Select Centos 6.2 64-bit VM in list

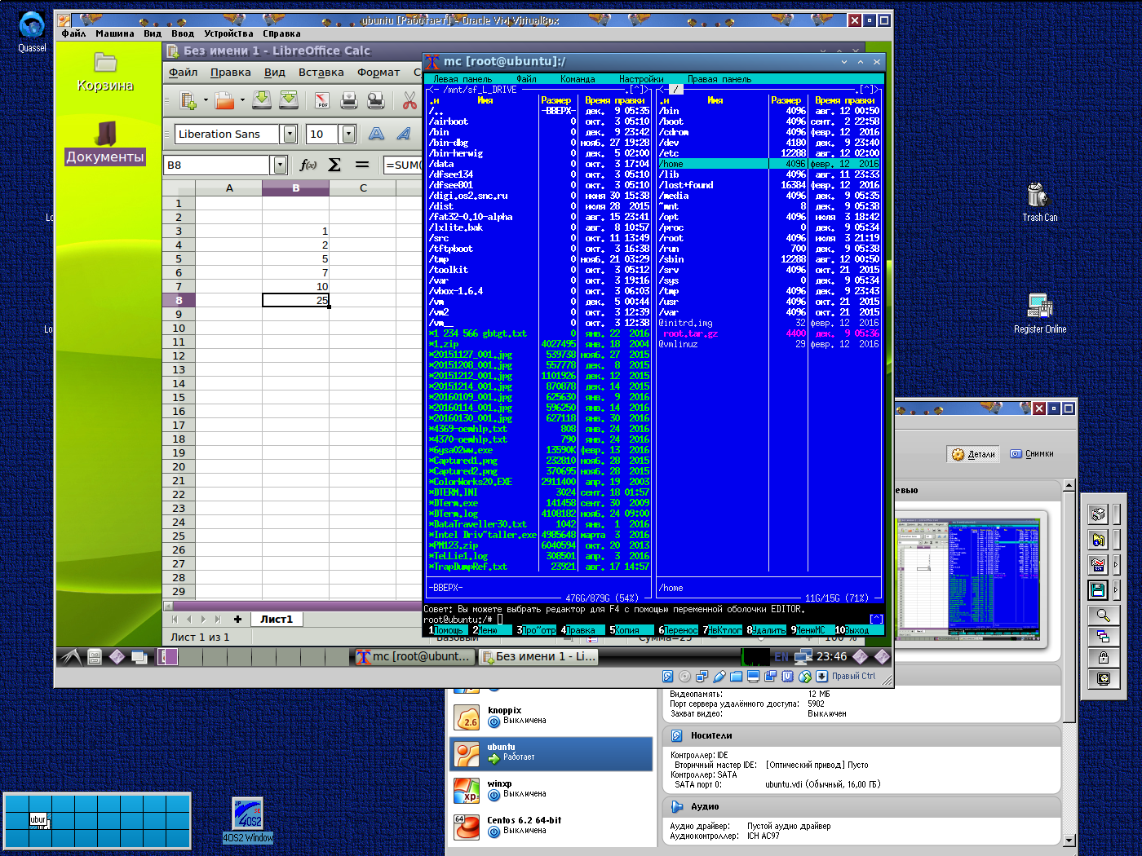pos(551,826)
